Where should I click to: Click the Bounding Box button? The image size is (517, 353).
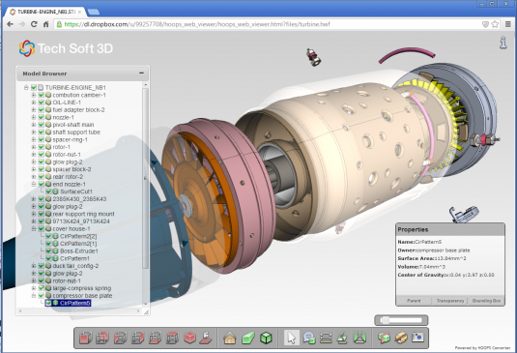coord(486,301)
